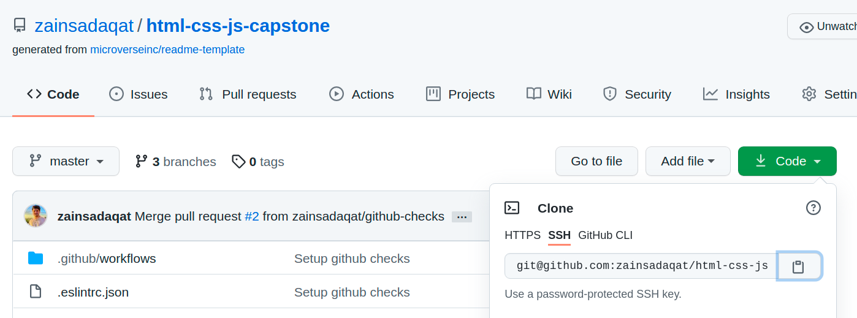The width and height of the screenshot is (857, 318).
Task: Open the Issues tab
Action: point(138,94)
